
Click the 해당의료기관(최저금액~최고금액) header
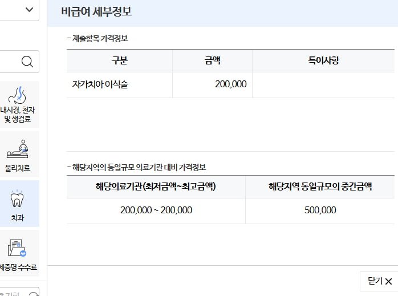pyautogui.click(x=156, y=186)
